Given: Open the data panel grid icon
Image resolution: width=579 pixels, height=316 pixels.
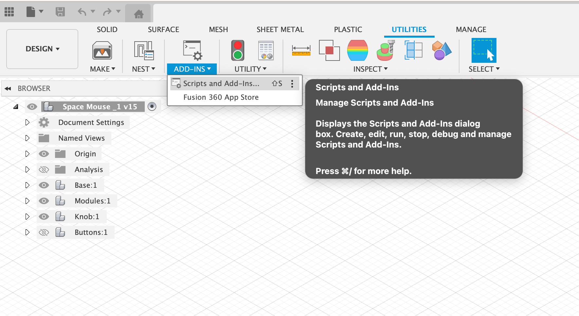Looking at the screenshot, I should 9,12.
